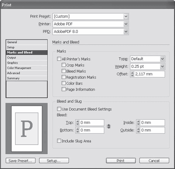Toggle Use Document Bleed Settings
The width and height of the screenshot is (175, 169).
(x=59, y=109)
